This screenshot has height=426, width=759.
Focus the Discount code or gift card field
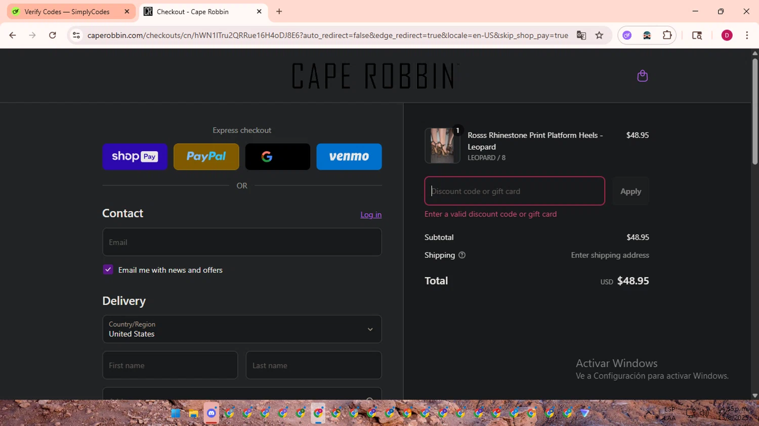(515, 191)
